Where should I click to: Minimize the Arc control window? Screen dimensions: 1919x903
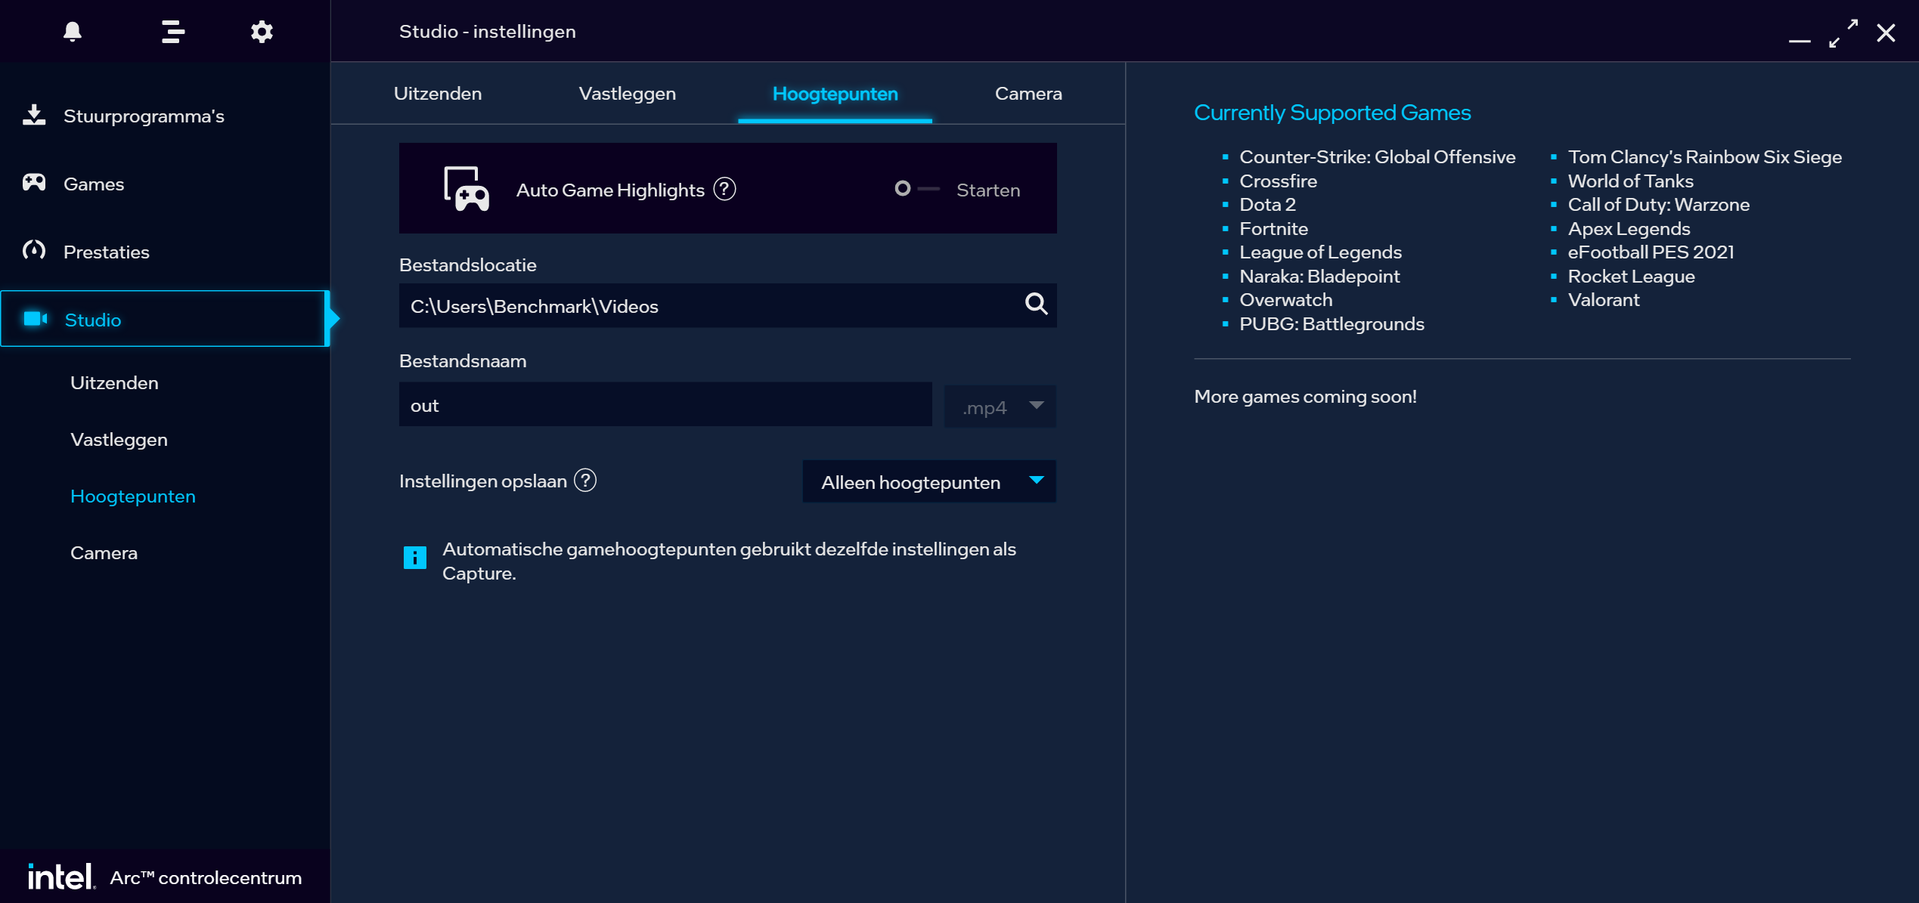click(x=1800, y=39)
